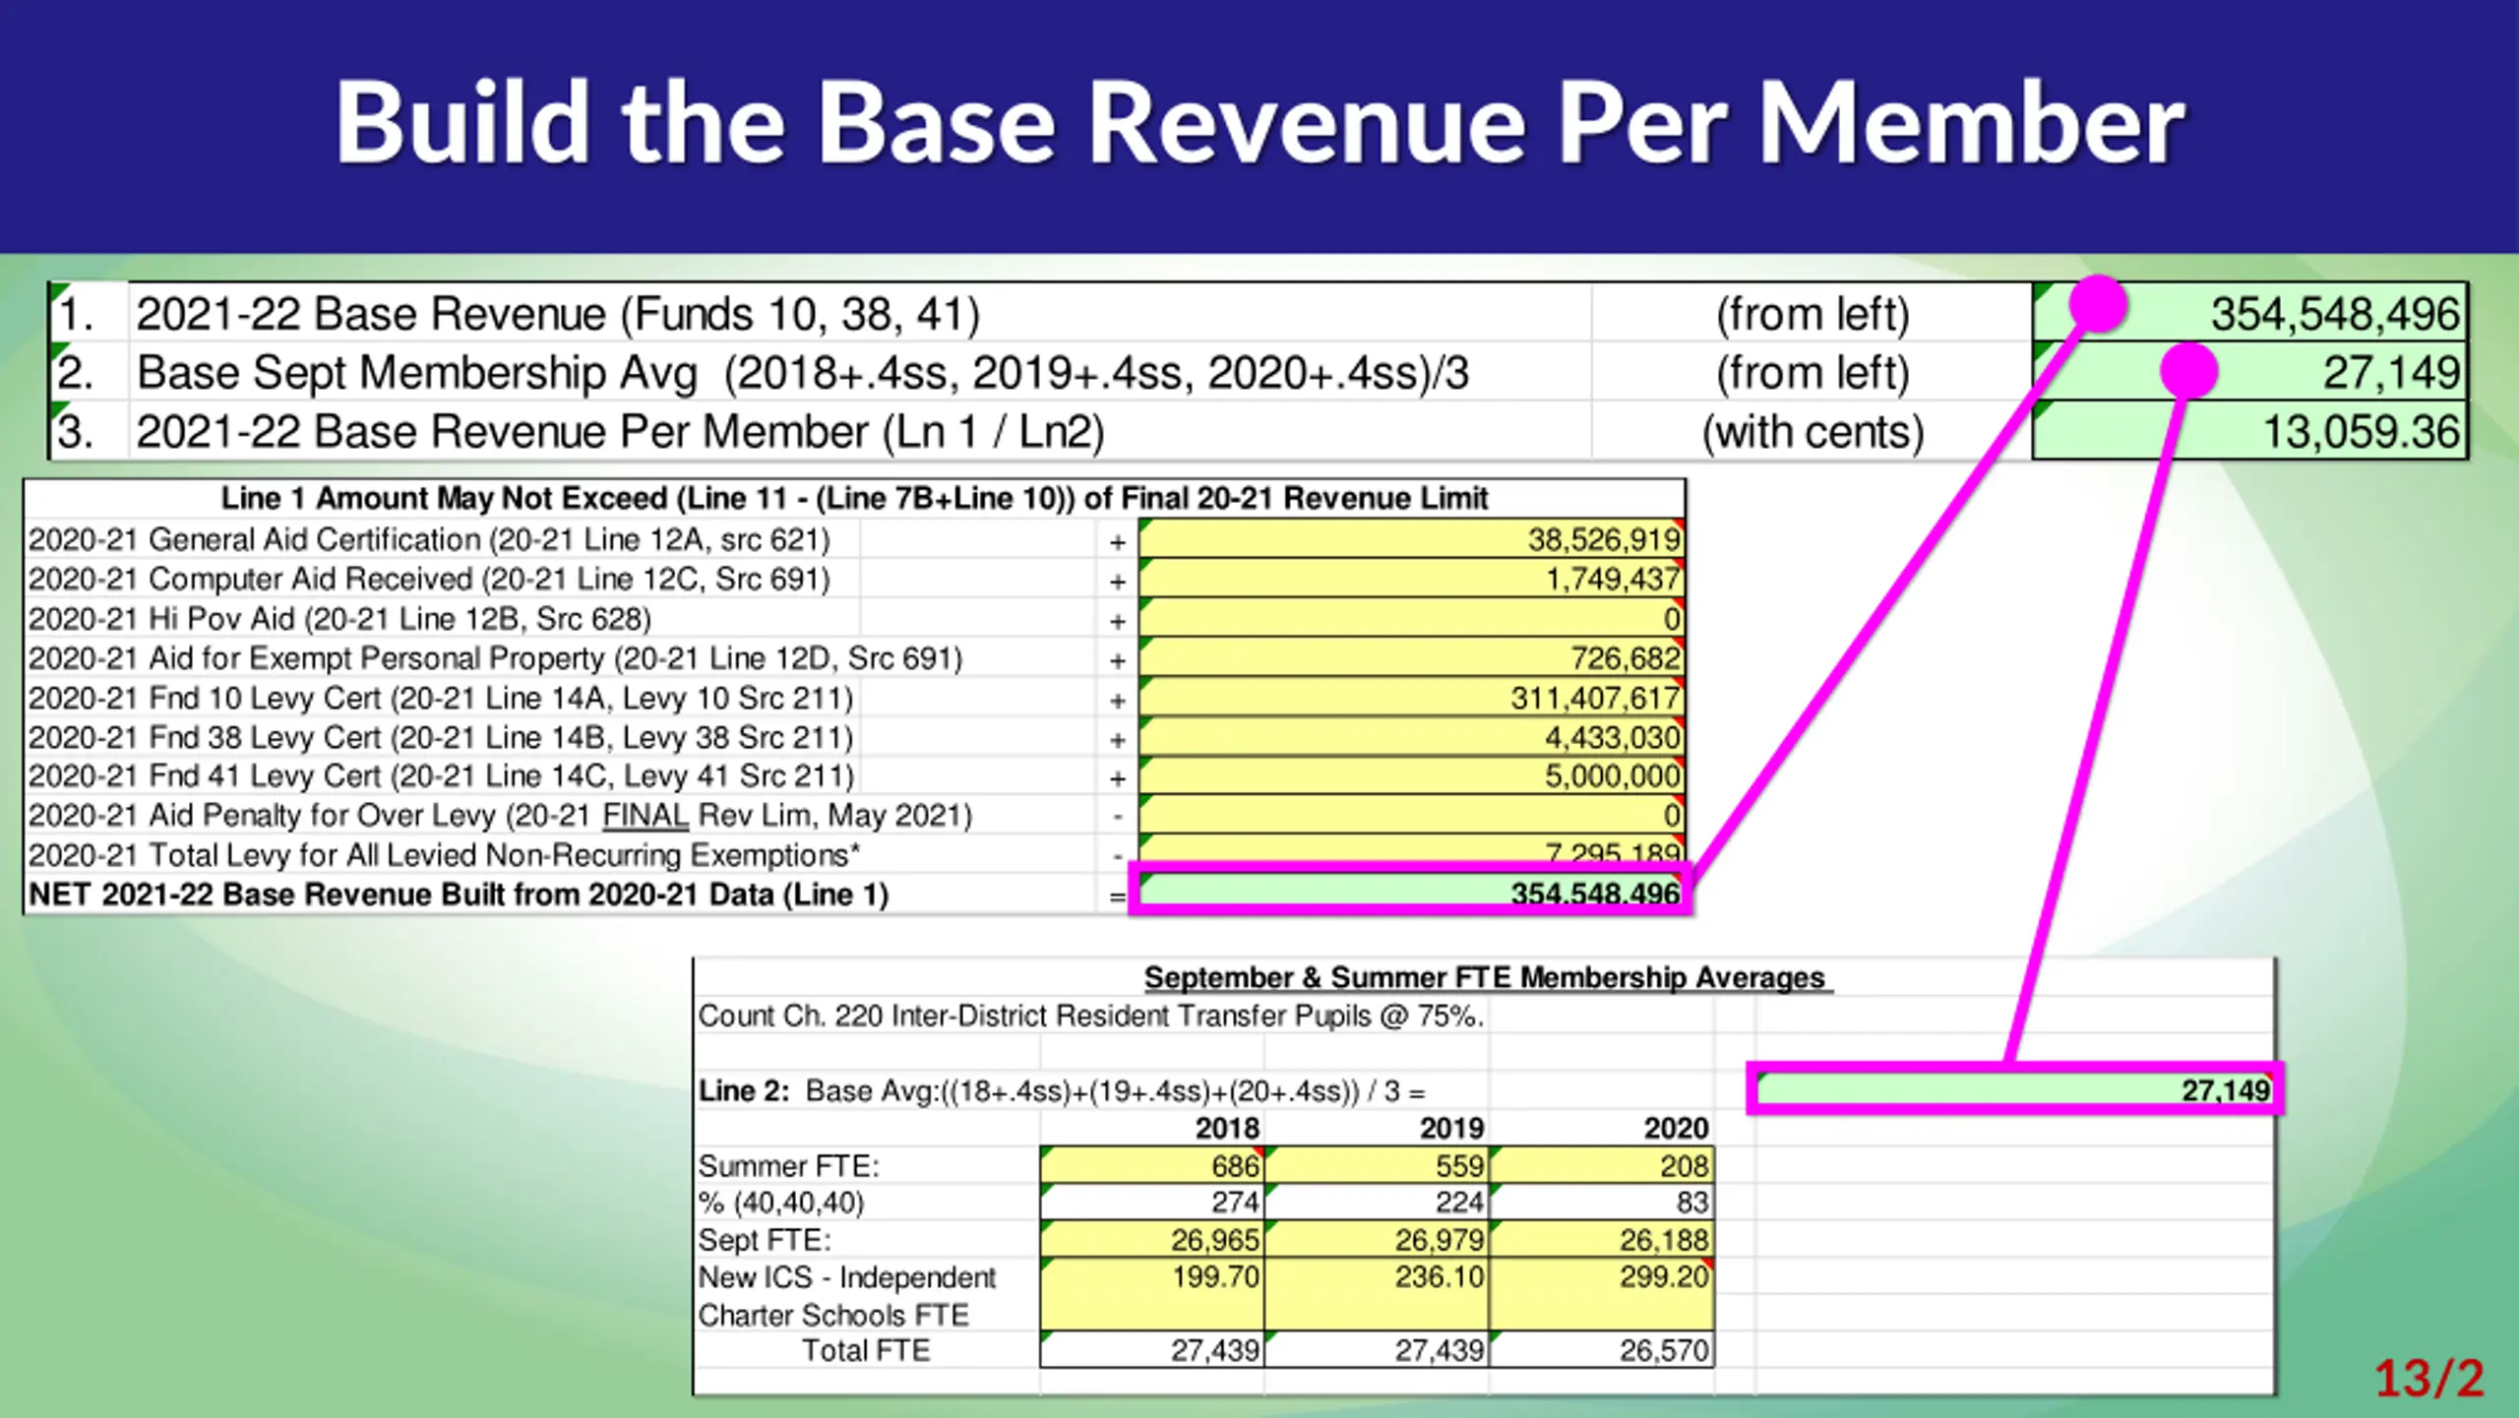The image size is (2519, 1418).
Task: Select Sept FTE value 26,965
Action: click(1215, 1240)
